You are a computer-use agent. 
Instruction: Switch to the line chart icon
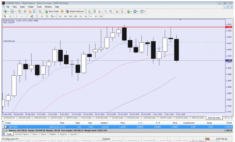(x=100, y=12)
